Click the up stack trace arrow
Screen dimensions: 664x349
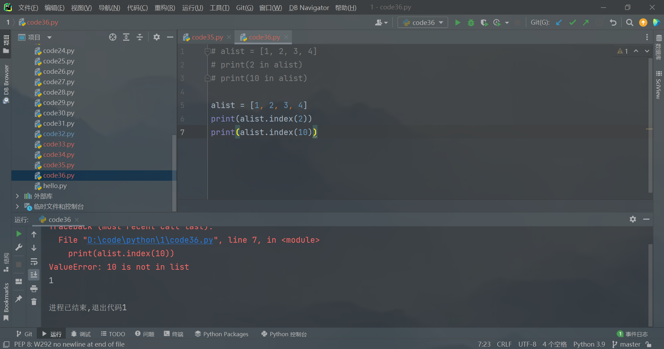(34, 234)
